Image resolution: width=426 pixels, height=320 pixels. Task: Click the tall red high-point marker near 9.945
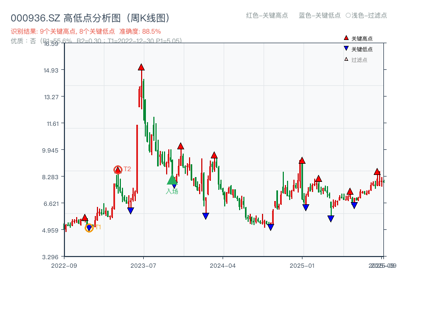click(x=181, y=146)
